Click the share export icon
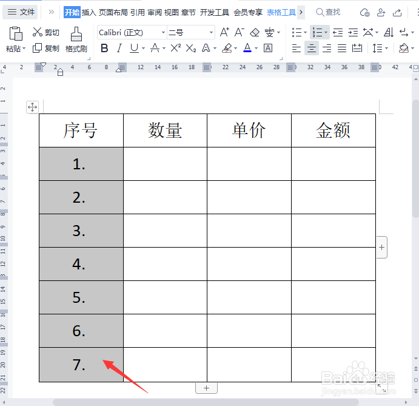The width and height of the screenshot is (419, 406). tap(397, 12)
